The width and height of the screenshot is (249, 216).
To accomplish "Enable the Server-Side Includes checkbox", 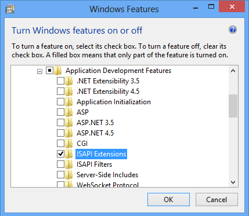I will pyautogui.click(x=60, y=175).
